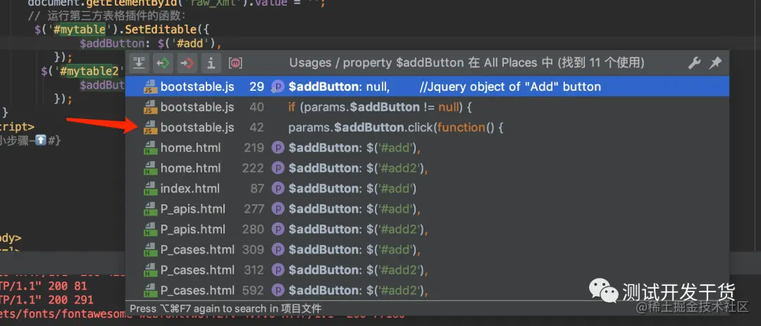Screen dimensions: 761x326
Task: Open P_cases.html line 312 usage
Action: pos(427,270)
